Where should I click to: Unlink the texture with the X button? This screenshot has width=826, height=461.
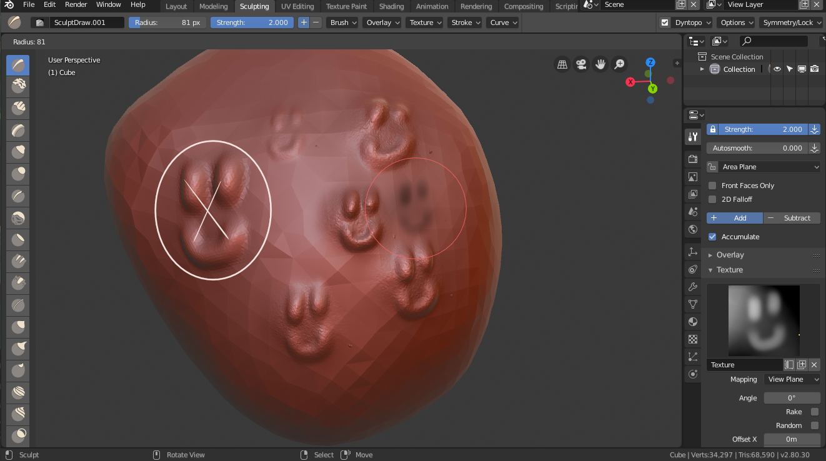[814, 365]
